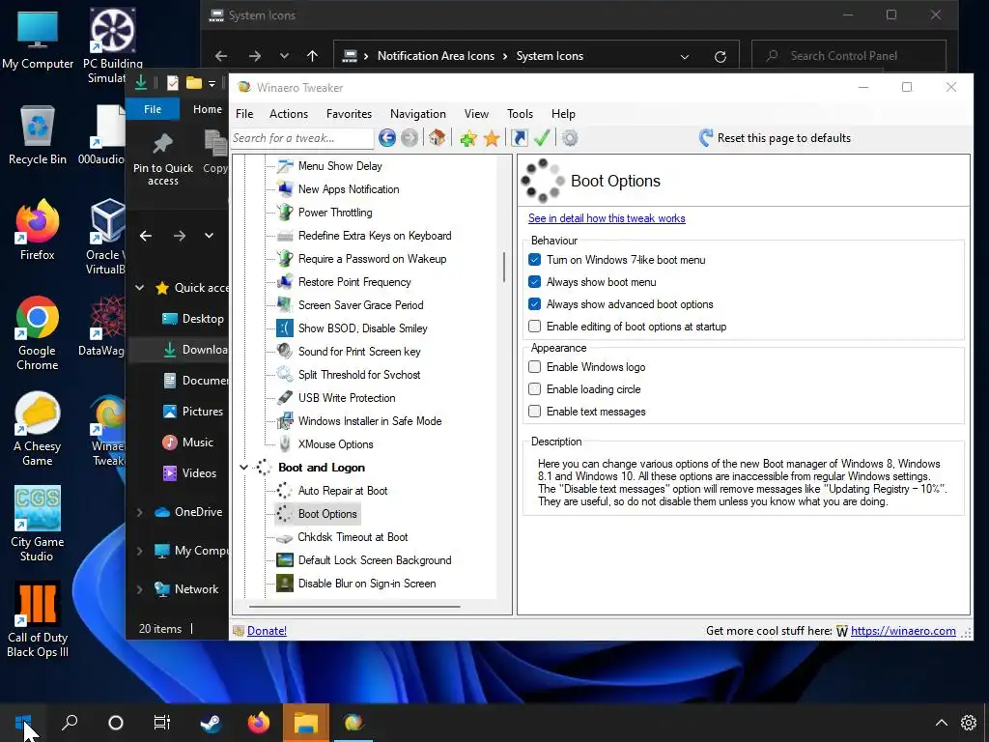989x742 pixels.
Task: Click the settings gear in the system tray
Action: pos(968,723)
